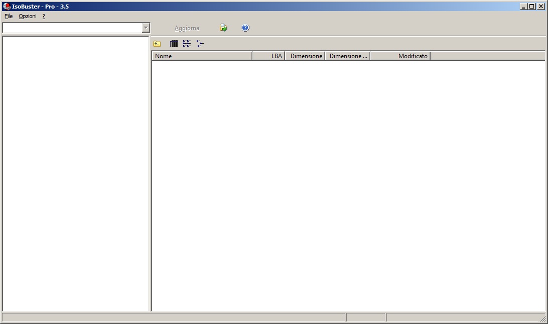This screenshot has width=548, height=324.
Task: Click the Aggiorna refresh button
Action: 187,28
